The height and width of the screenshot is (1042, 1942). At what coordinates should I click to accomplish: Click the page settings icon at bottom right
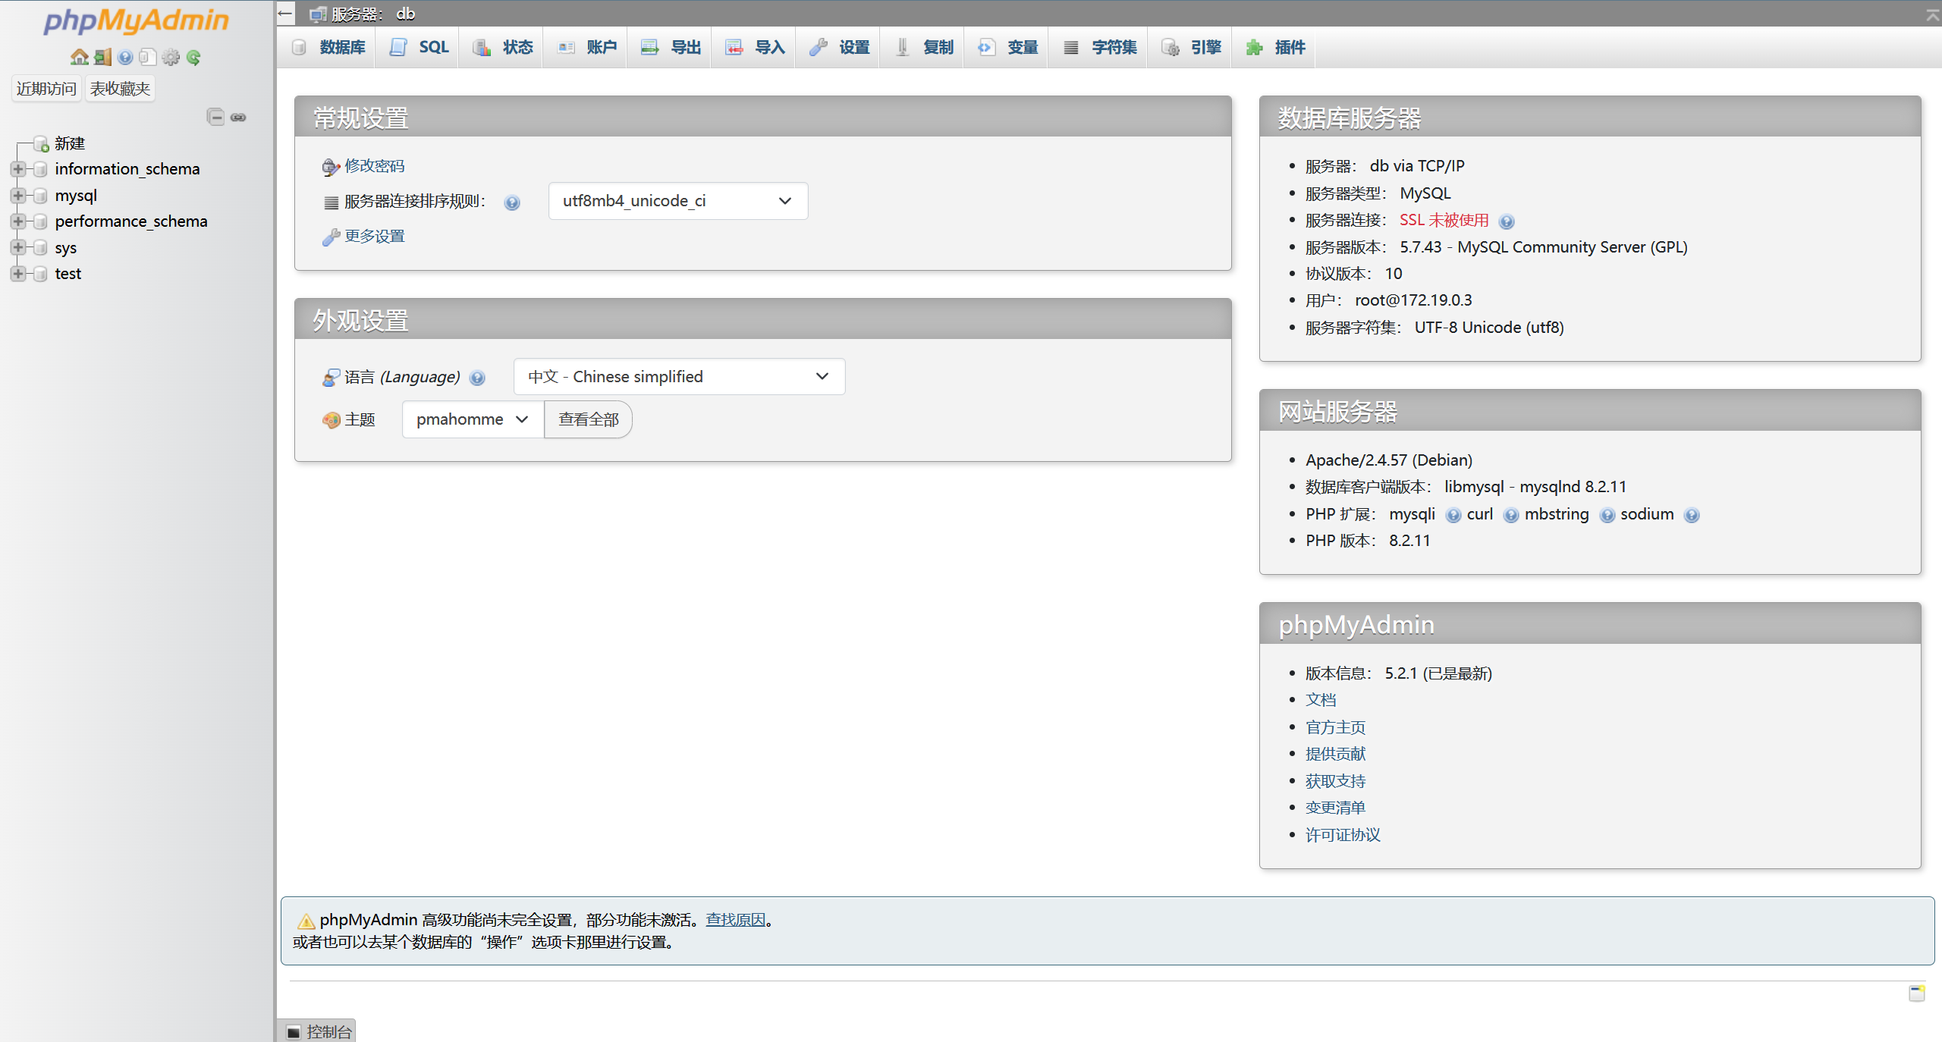click(1916, 993)
